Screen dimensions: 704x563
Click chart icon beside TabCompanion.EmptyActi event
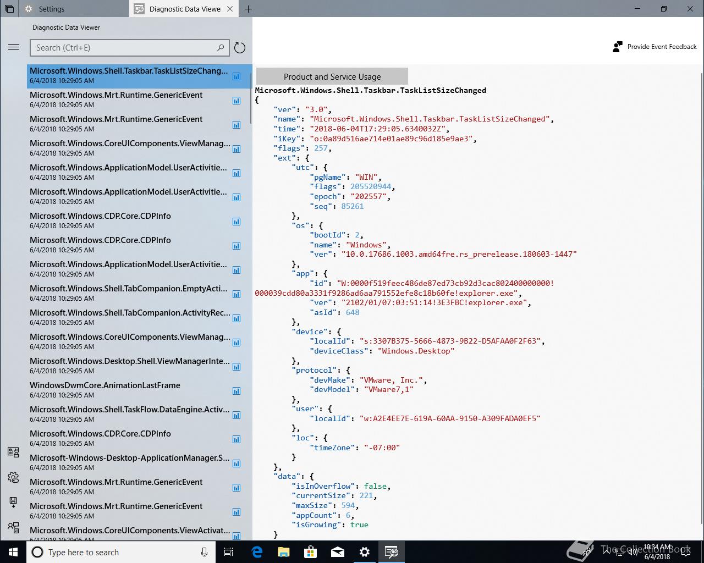pos(237,294)
